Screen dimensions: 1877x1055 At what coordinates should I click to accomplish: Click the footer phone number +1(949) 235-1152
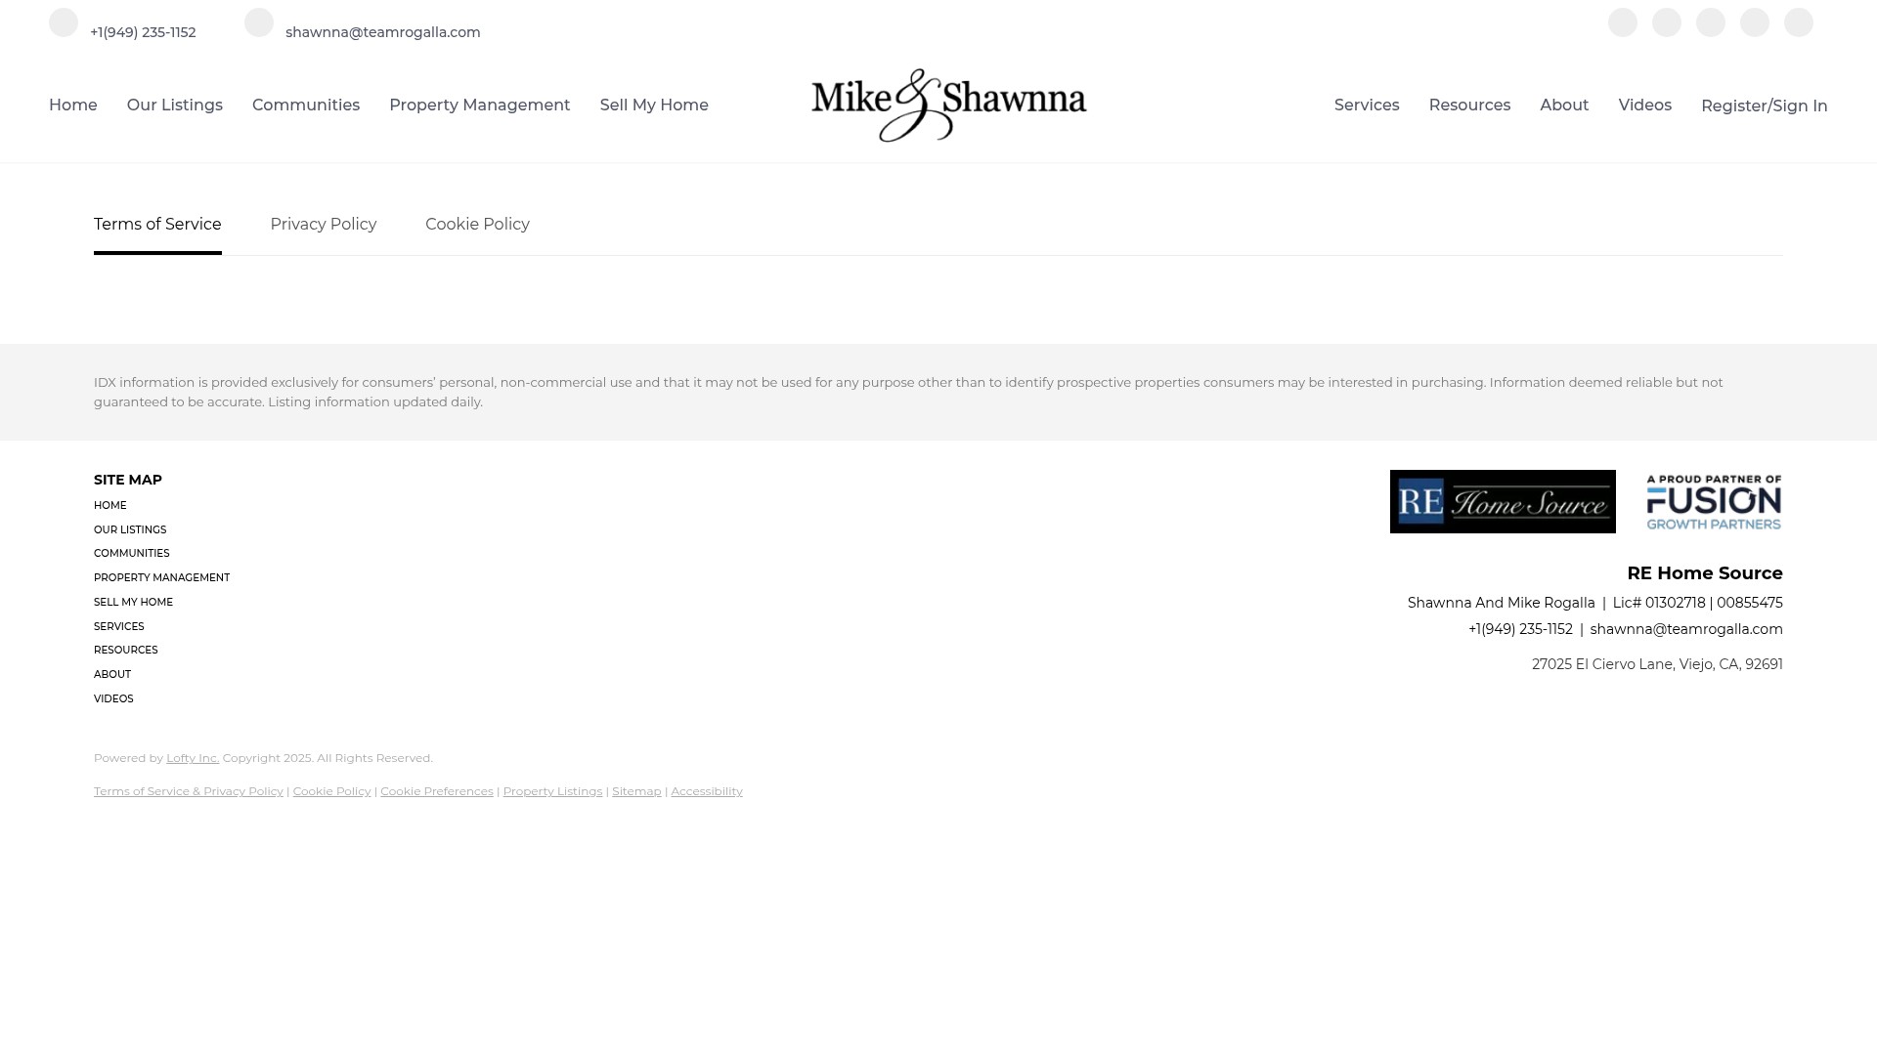pos(1520,629)
